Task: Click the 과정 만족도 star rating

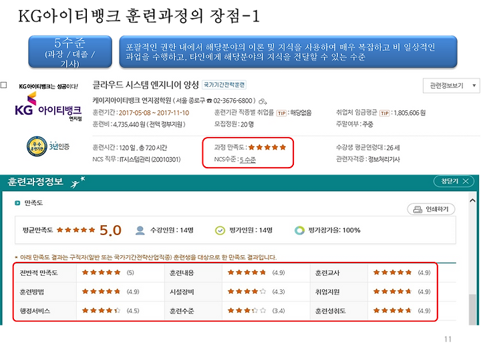Action: tap(267, 148)
